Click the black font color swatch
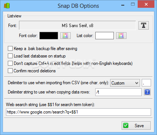Viewport: 157px width, 135px height. tap(49, 36)
